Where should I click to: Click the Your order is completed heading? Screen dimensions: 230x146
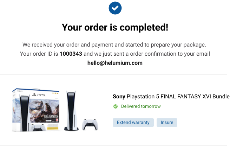coord(115,27)
